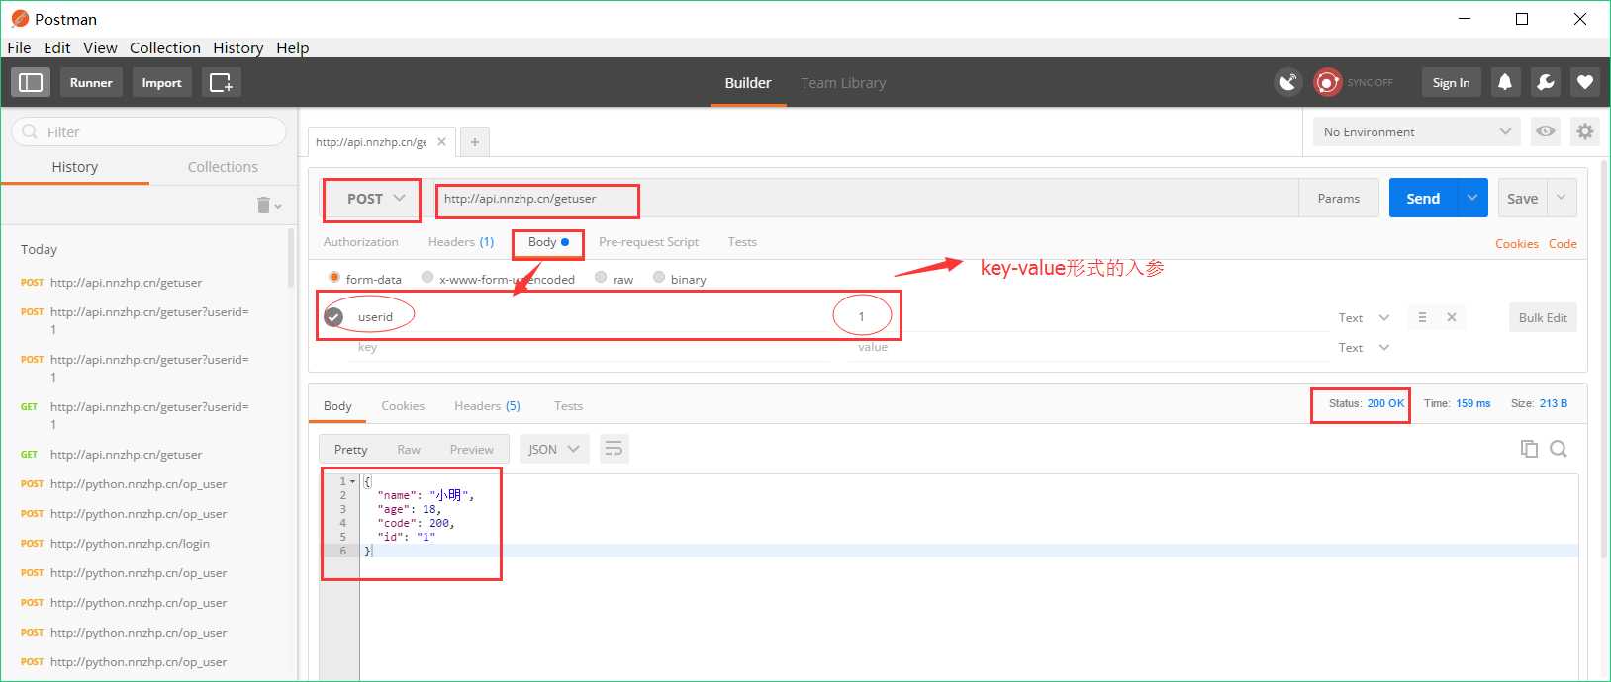1611x682 pixels.
Task: Click the blue Send button
Action: coord(1423,198)
